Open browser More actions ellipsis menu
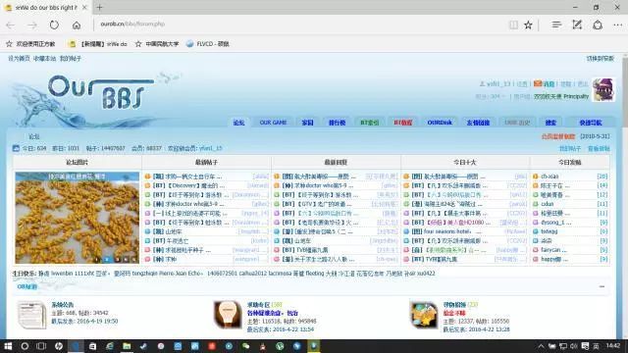The height and width of the screenshot is (353, 628). [x=617, y=25]
